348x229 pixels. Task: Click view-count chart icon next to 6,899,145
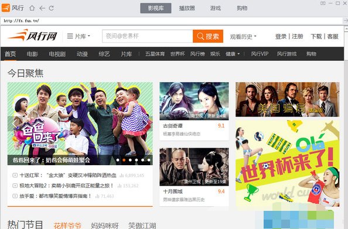[121, 176]
